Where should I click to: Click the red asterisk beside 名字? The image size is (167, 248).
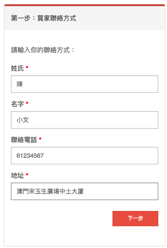point(27,103)
